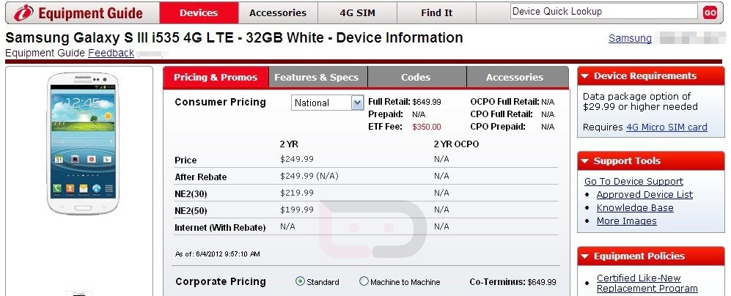The width and height of the screenshot is (731, 296).
Task: Click the Device Quick Lookup search field
Action: pyautogui.click(x=603, y=12)
